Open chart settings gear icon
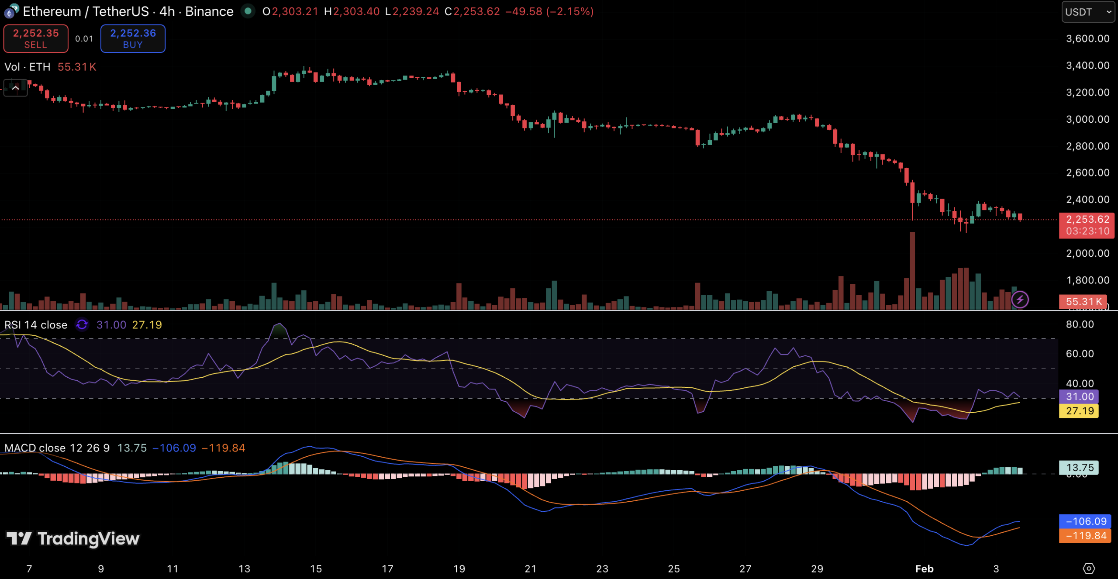This screenshot has width=1118, height=579. pos(1089,568)
